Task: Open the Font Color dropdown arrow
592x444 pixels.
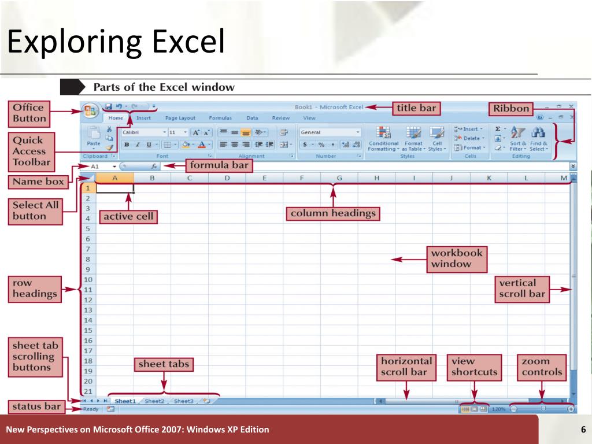Action: click(209, 145)
